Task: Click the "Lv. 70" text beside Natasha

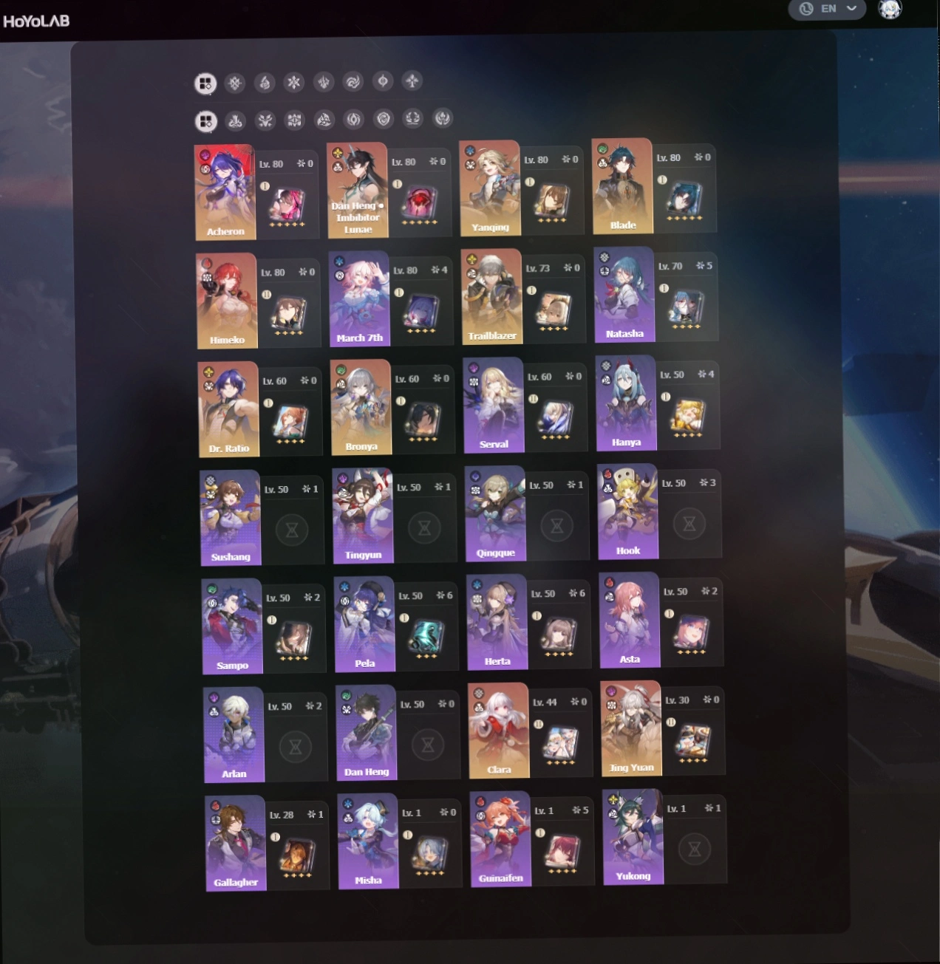Action: click(670, 266)
